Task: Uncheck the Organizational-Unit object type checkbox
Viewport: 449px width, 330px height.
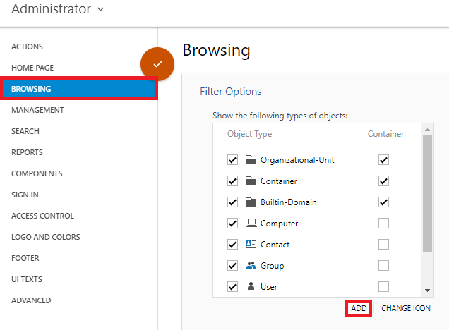Action: (232, 160)
